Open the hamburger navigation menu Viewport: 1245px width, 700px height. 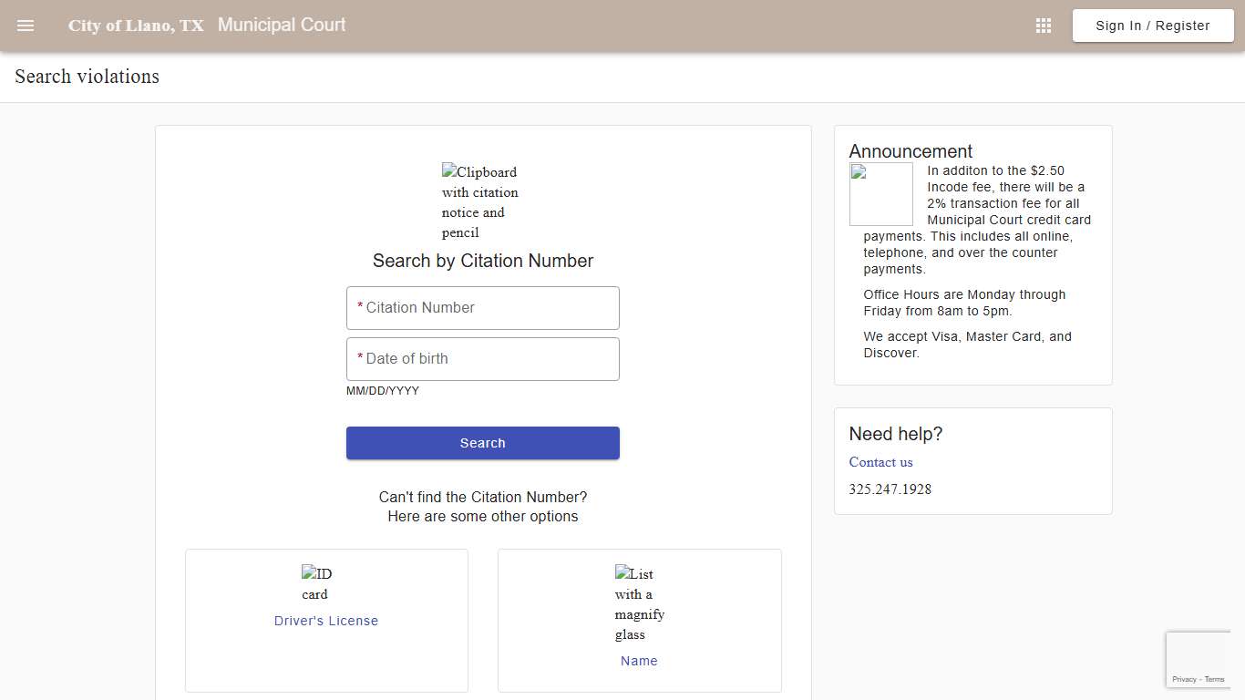point(25,25)
